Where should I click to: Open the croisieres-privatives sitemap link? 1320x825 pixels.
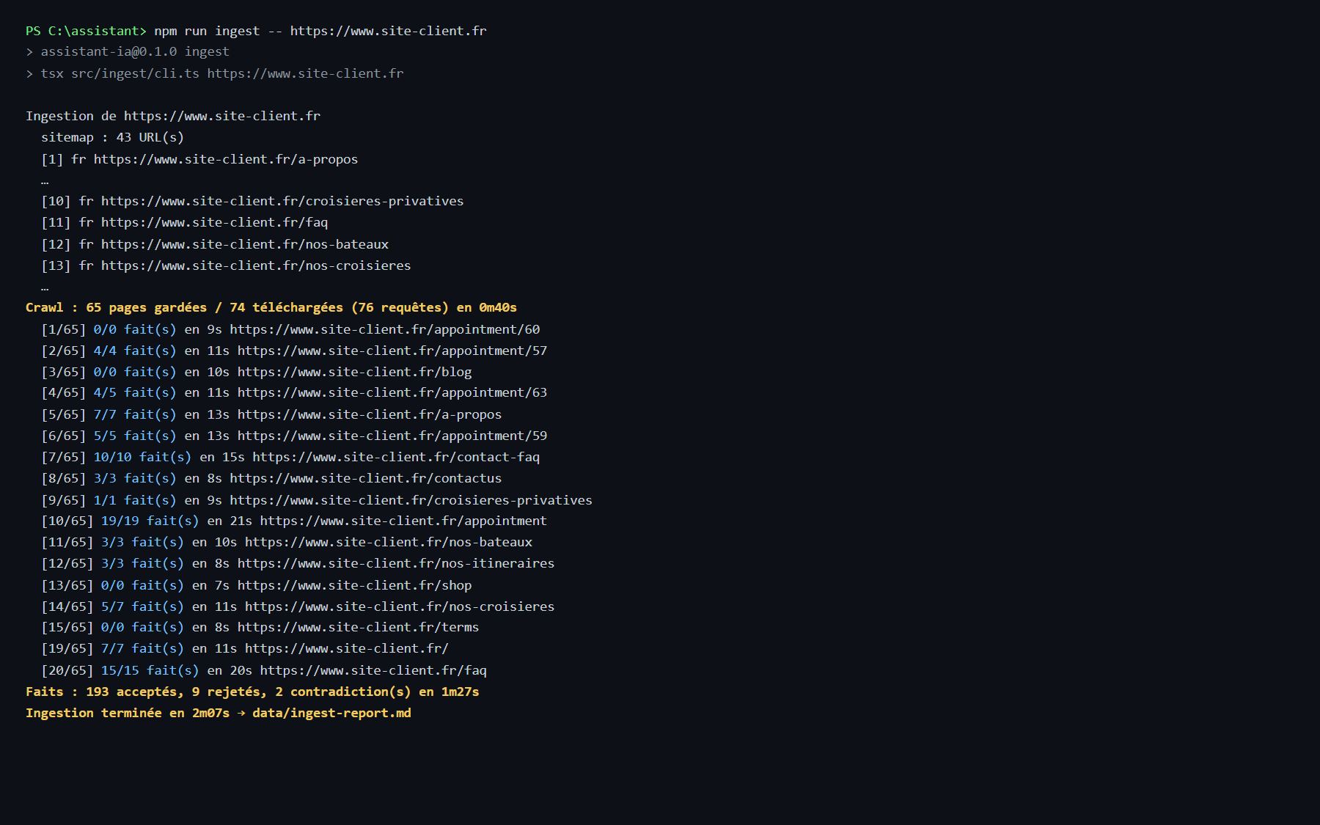[282, 201]
